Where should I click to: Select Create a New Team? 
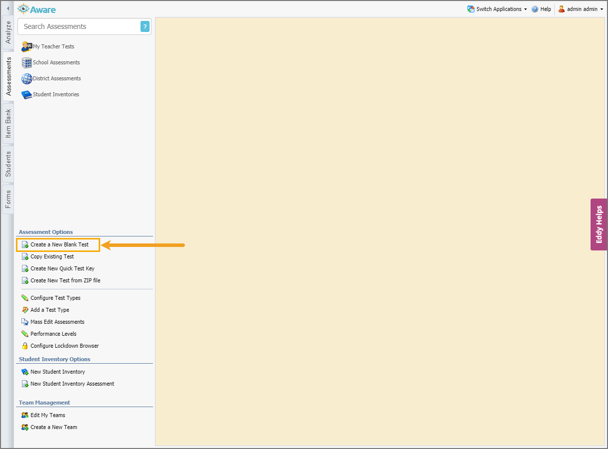[x=54, y=427]
